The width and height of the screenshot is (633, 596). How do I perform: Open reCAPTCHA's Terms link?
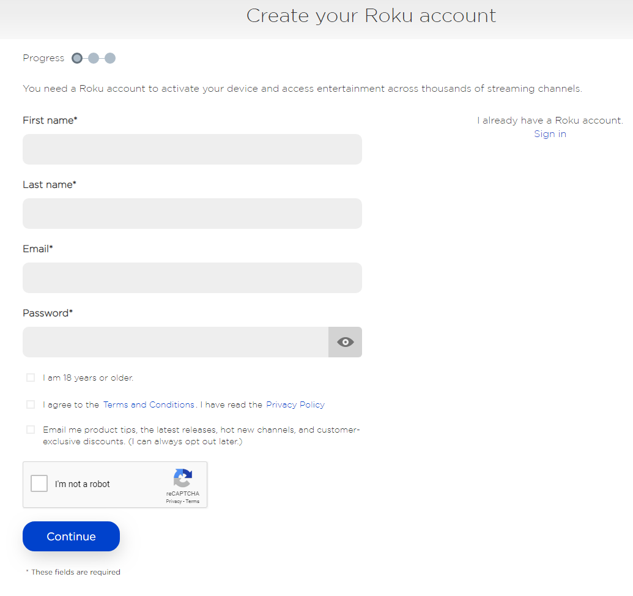192,501
